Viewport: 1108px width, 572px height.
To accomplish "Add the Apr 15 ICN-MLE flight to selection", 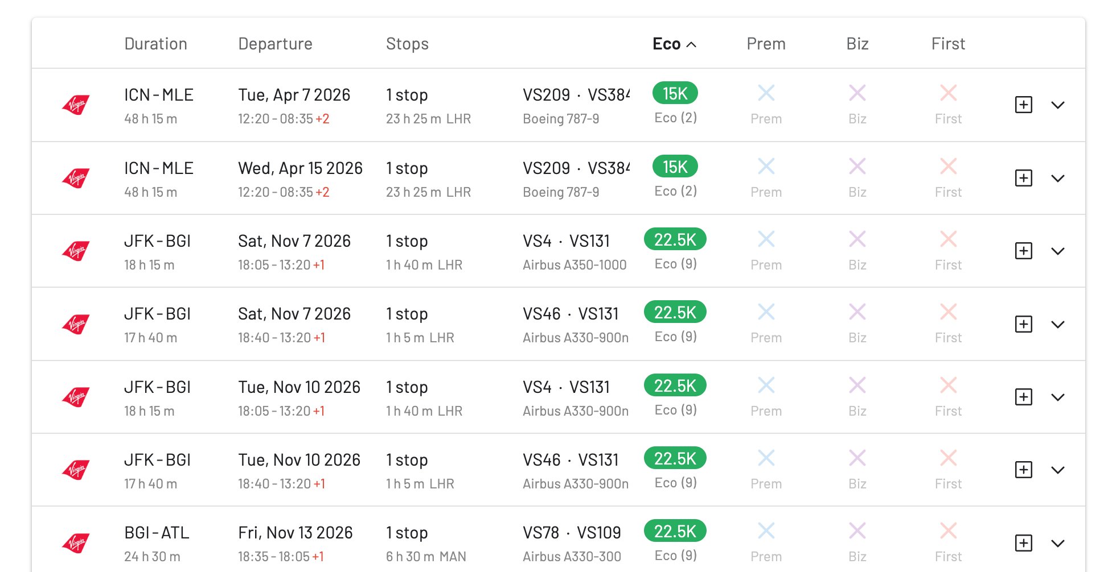I will click(x=1023, y=178).
